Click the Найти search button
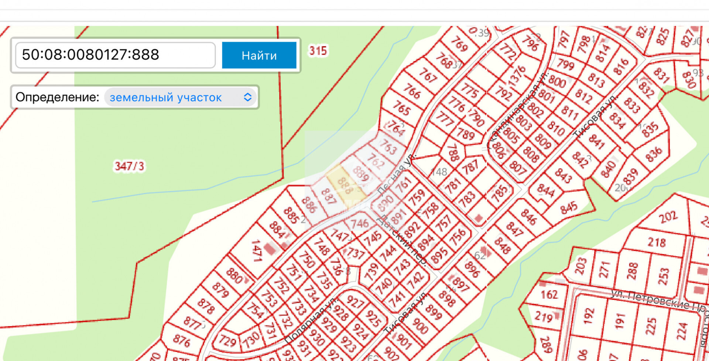Image resolution: width=709 pixels, height=361 pixels. 259,55
